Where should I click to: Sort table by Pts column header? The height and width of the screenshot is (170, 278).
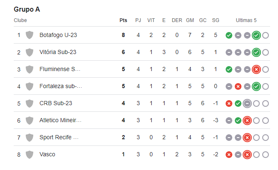[123, 20]
